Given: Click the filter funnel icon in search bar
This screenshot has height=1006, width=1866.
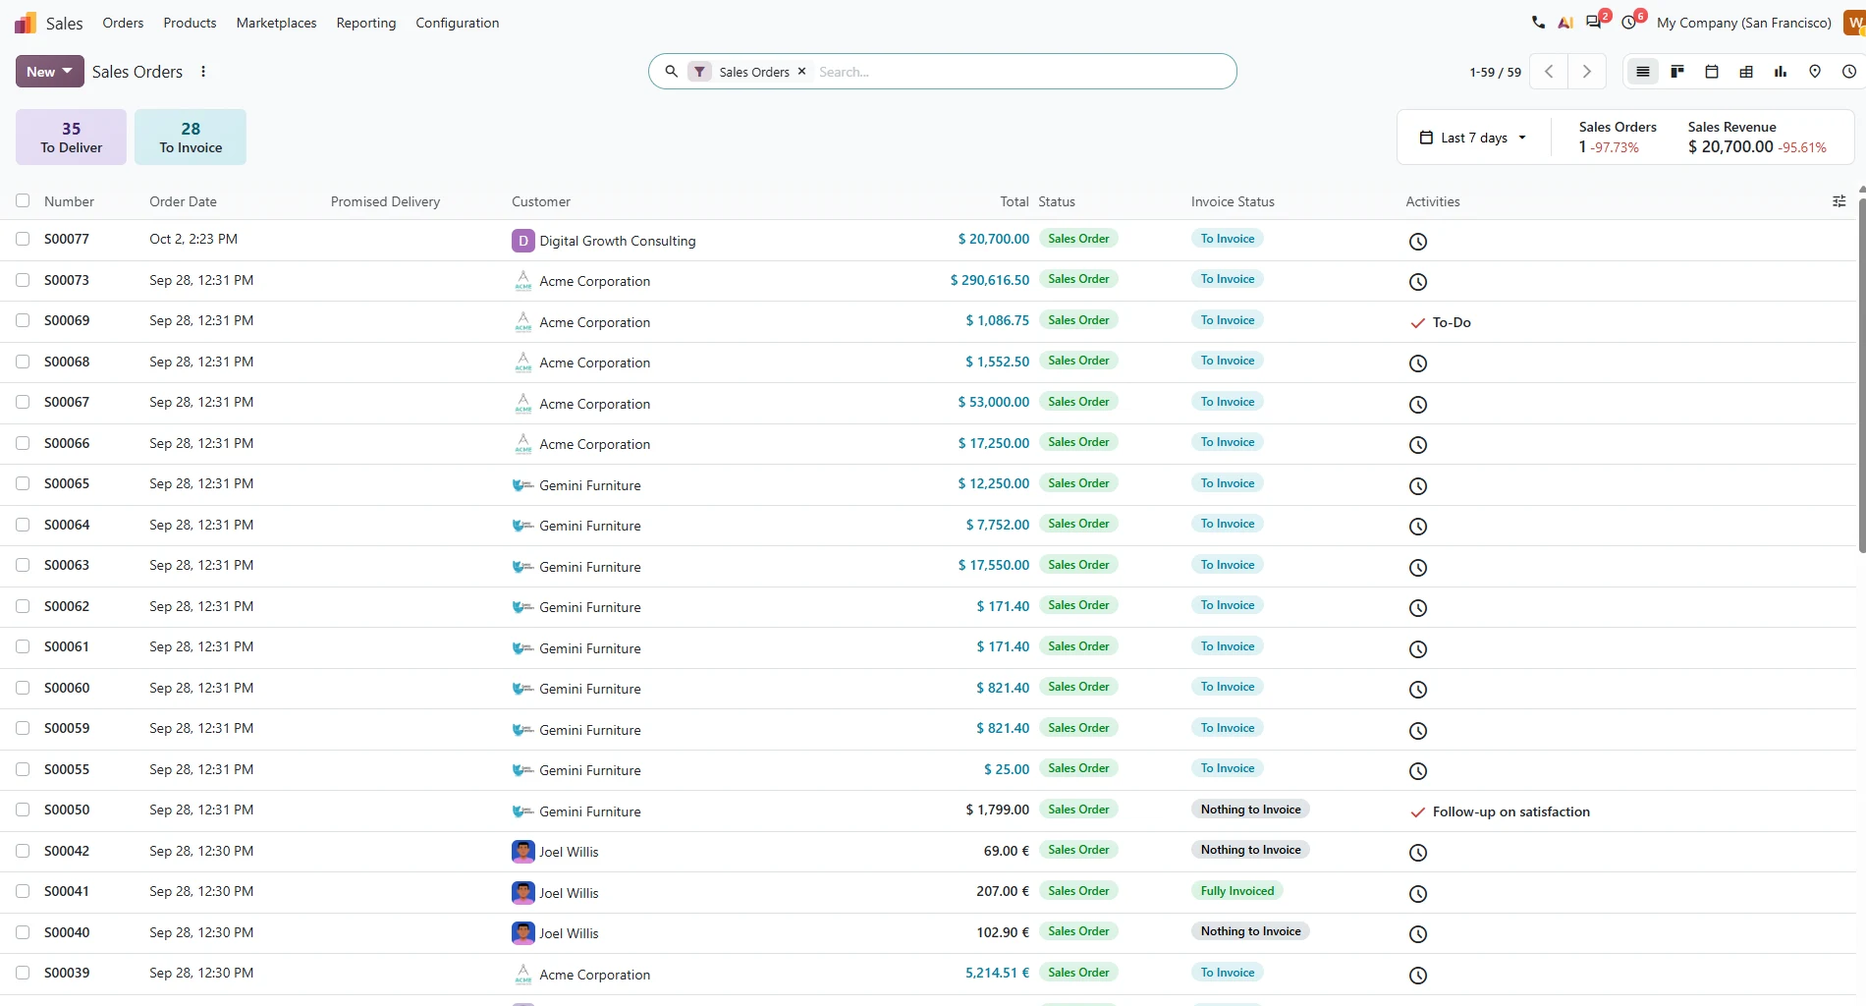Looking at the screenshot, I should click(x=699, y=72).
